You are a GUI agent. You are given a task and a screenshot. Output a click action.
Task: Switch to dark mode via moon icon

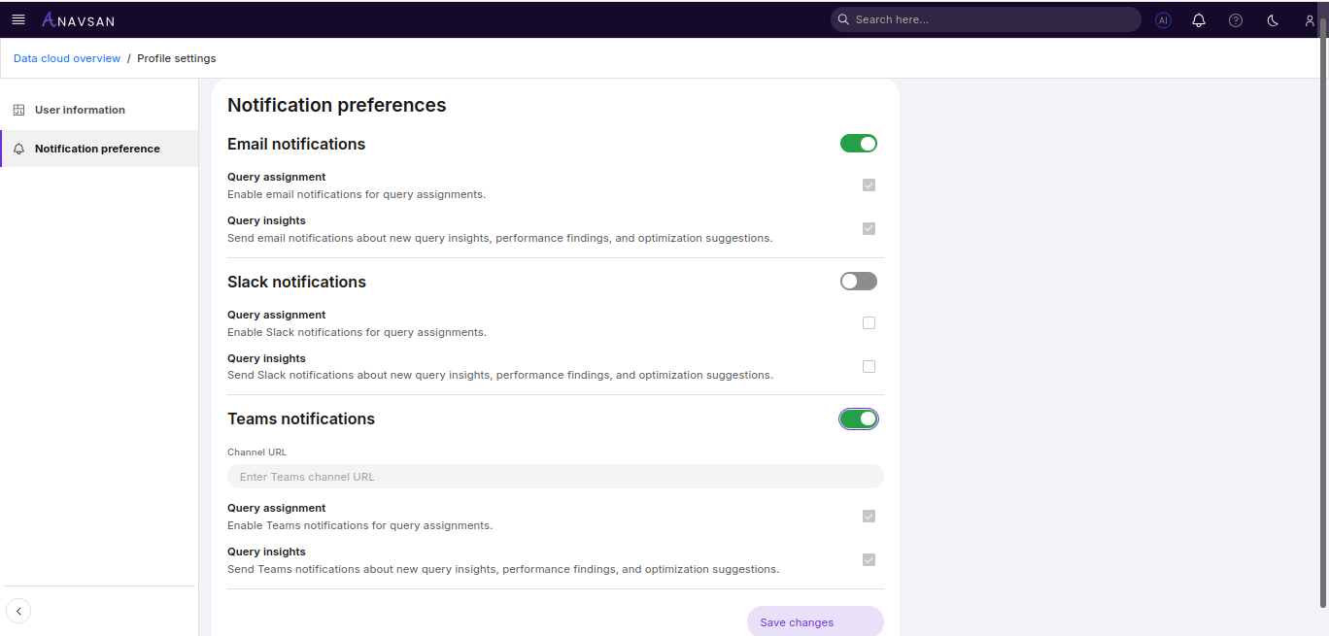pos(1272,19)
